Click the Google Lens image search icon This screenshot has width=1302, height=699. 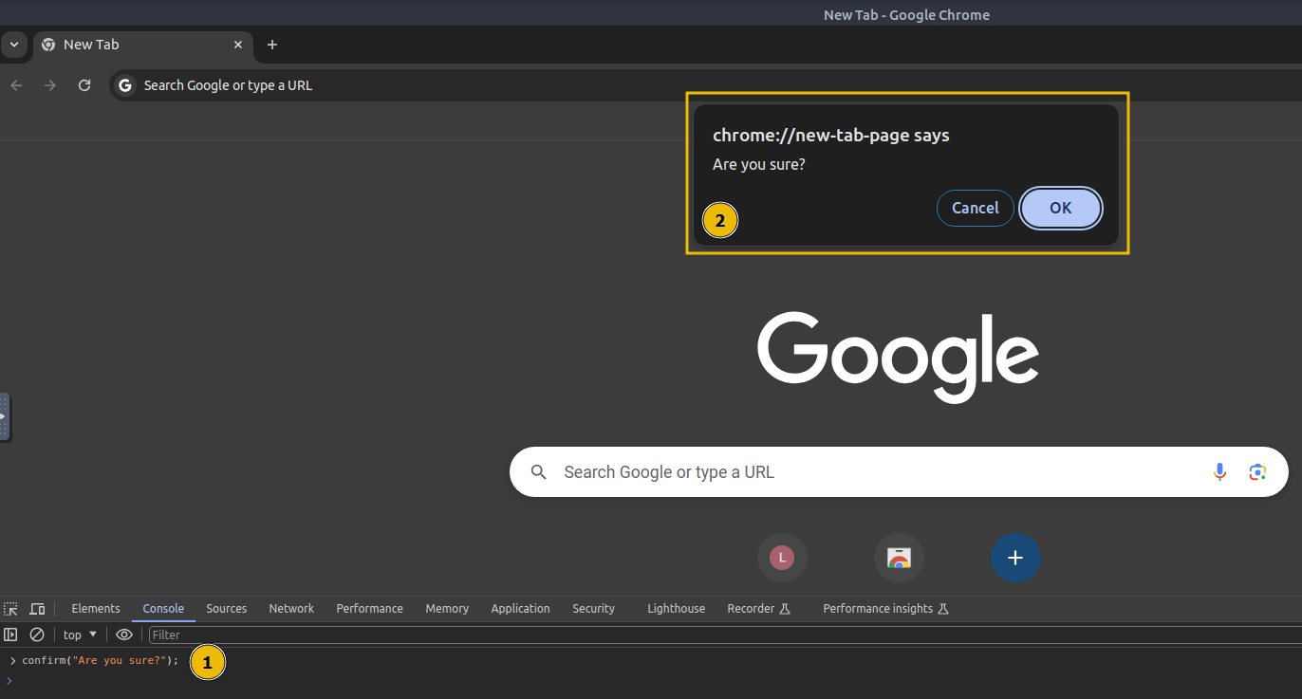pos(1257,472)
